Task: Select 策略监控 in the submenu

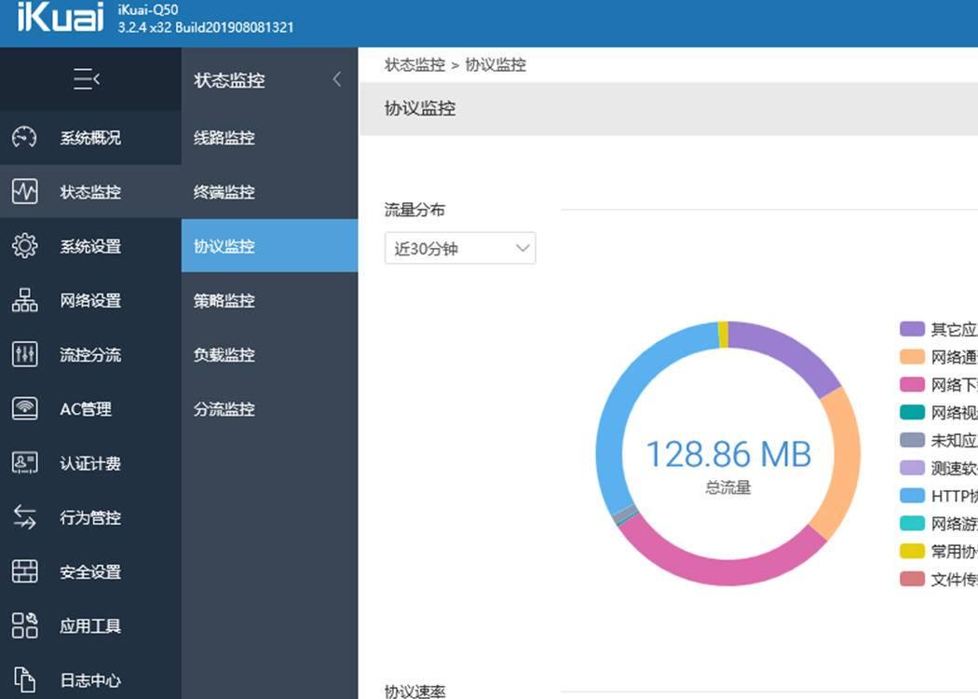Action: coord(224,301)
